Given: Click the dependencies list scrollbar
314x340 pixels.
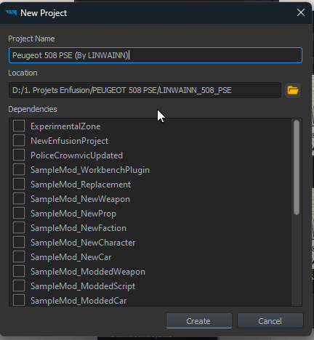Looking at the screenshot, I should (x=297, y=167).
